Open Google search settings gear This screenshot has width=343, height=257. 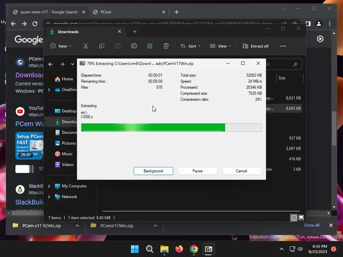click(320, 39)
